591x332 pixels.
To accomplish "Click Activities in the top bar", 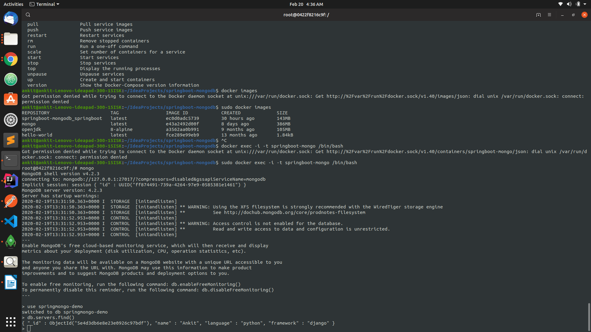I will pos(13,4).
